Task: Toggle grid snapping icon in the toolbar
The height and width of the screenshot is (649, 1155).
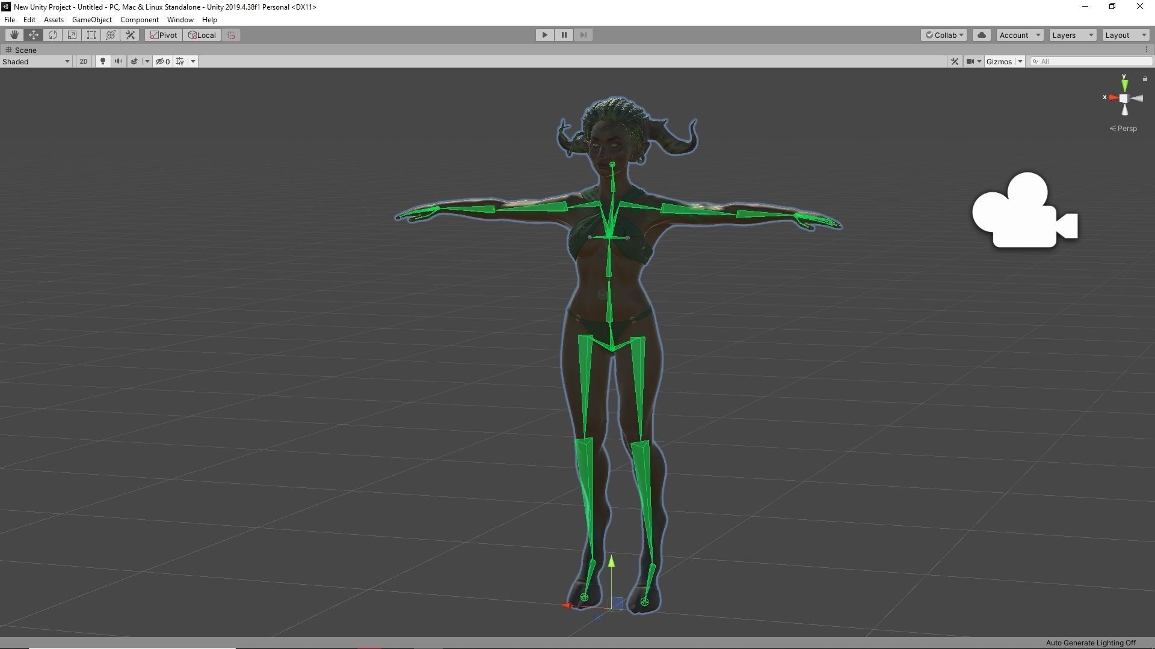Action: pyautogui.click(x=231, y=35)
